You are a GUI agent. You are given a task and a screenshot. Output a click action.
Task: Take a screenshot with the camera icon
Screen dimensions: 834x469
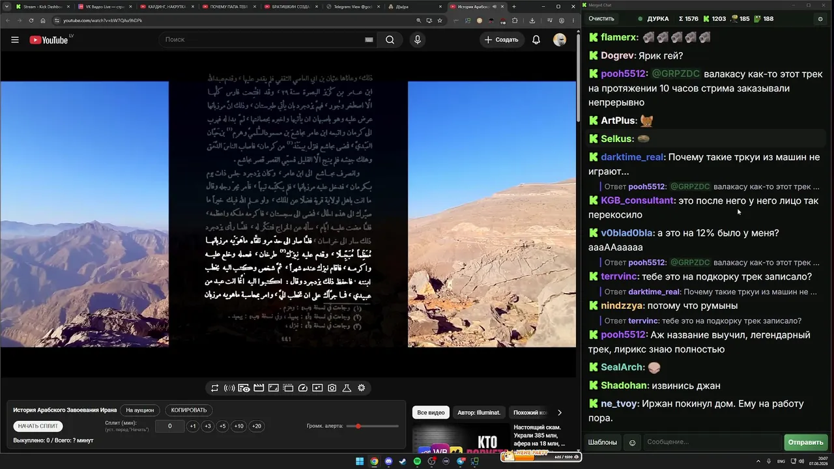(332, 388)
